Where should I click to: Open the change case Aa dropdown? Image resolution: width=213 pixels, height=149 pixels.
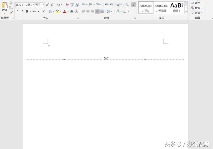coord(59,5)
